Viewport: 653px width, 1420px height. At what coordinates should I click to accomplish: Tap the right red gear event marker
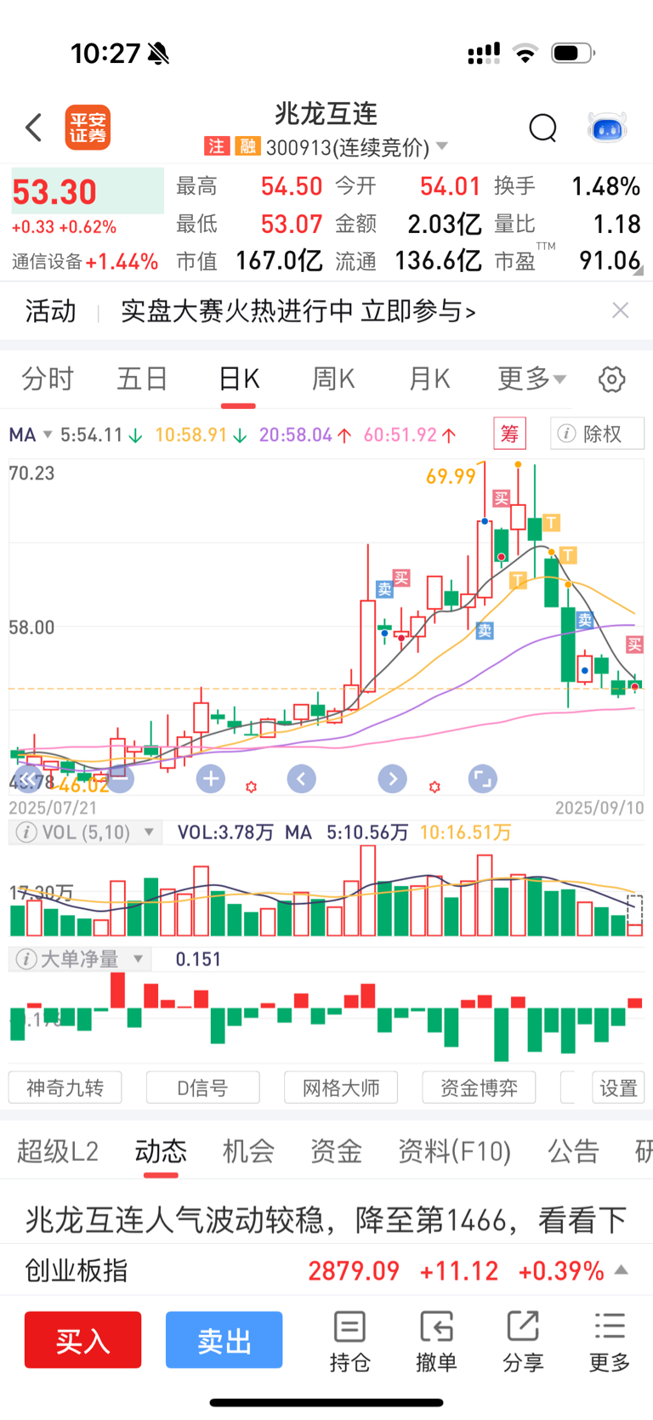pos(434,787)
